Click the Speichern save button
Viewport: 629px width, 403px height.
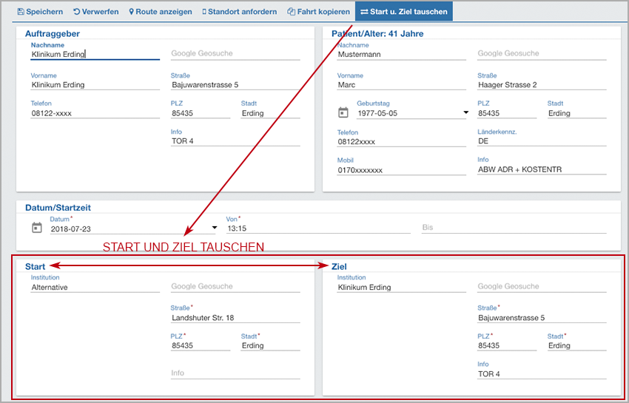40,12
